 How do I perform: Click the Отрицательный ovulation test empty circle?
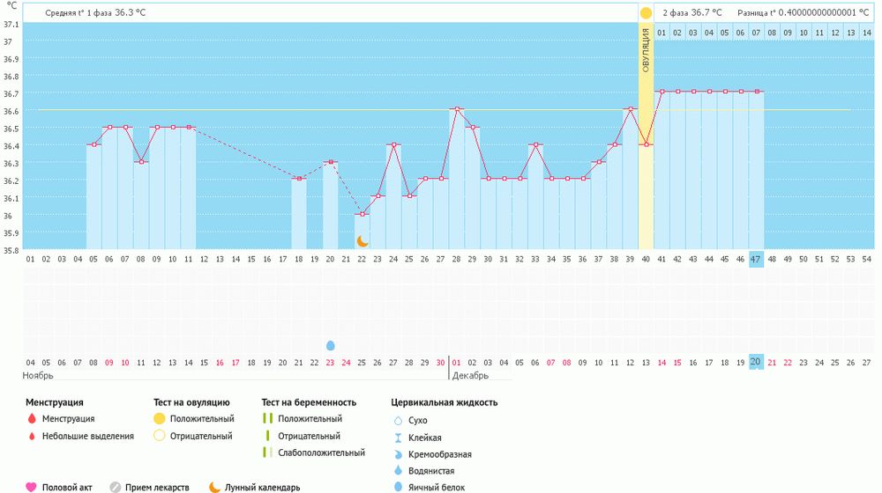159,436
